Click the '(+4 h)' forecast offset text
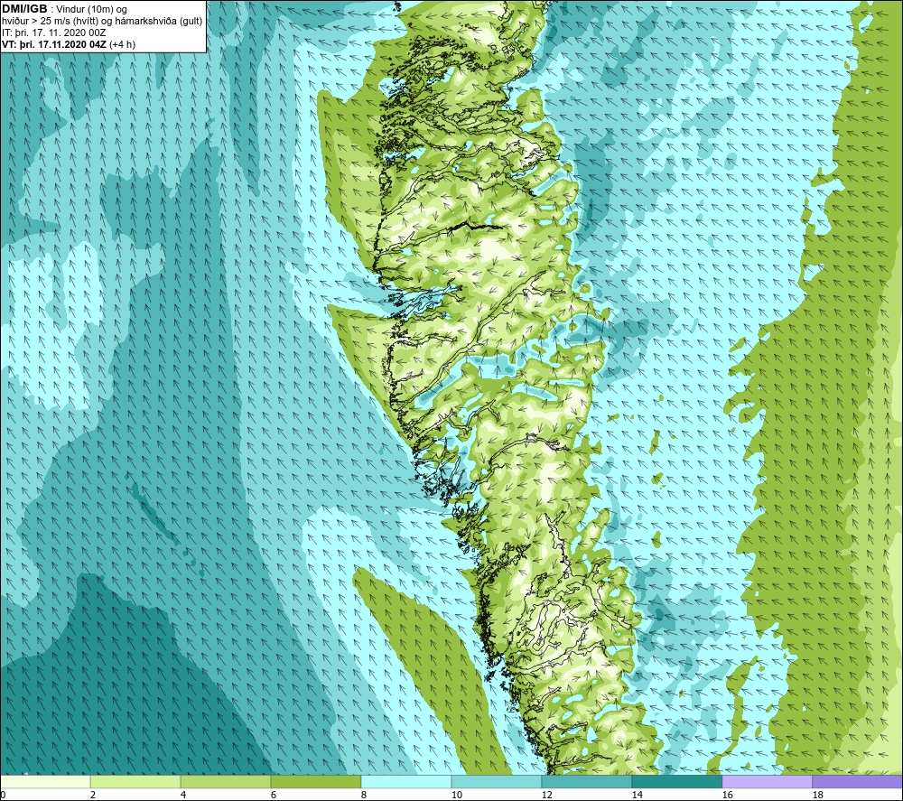 pyautogui.click(x=122, y=44)
